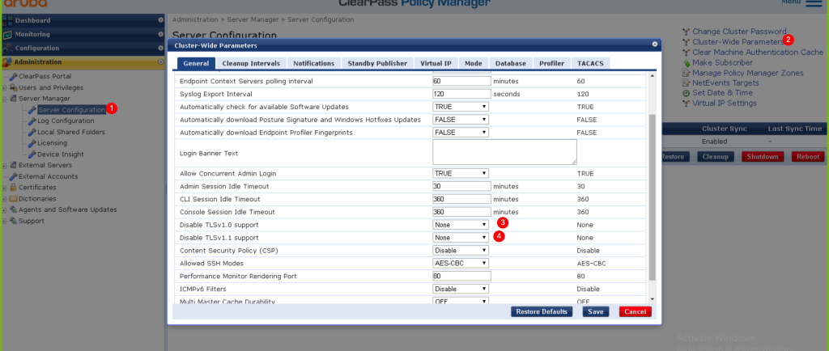Click Make Subscriber link
This screenshot has width=829, height=351.
click(x=722, y=62)
